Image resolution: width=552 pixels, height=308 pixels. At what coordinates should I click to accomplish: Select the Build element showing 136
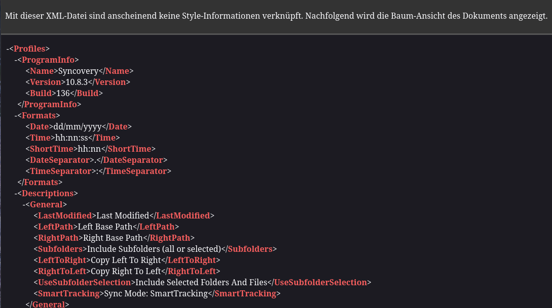(x=41, y=93)
